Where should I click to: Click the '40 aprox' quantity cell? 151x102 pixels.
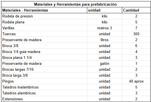(x=136, y=81)
